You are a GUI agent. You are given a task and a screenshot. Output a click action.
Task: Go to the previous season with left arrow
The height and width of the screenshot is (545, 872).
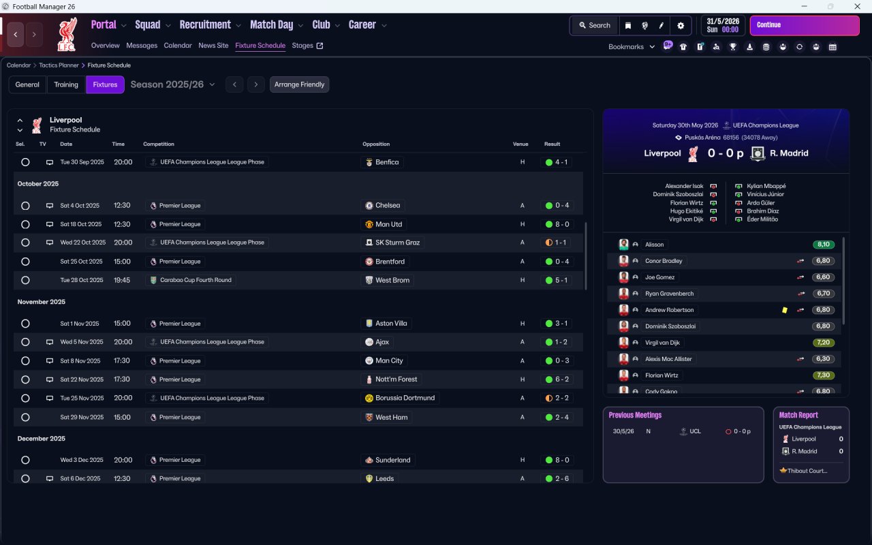click(234, 84)
